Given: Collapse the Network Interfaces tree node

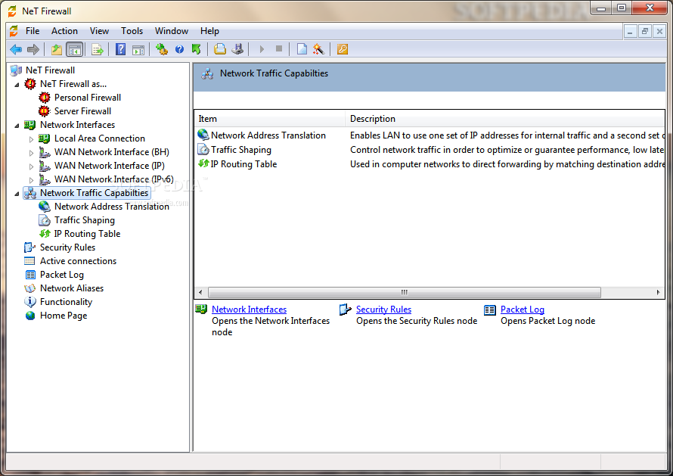Looking at the screenshot, I should pos(17,126).
